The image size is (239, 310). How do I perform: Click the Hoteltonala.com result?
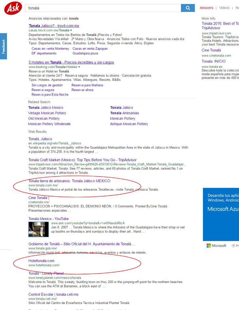[41, 261]
